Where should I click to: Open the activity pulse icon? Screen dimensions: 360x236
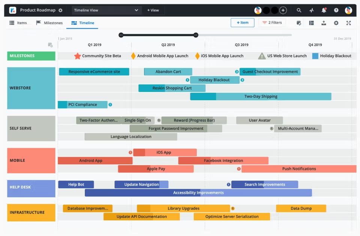point(311,11)
